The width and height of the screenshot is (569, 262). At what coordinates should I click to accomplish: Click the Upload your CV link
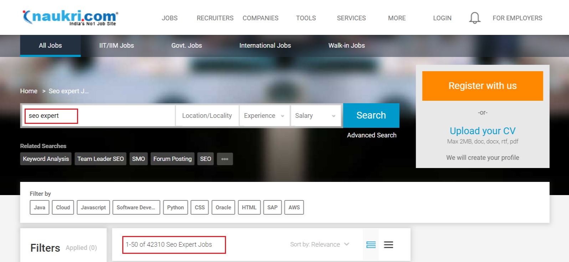[482, 131]
